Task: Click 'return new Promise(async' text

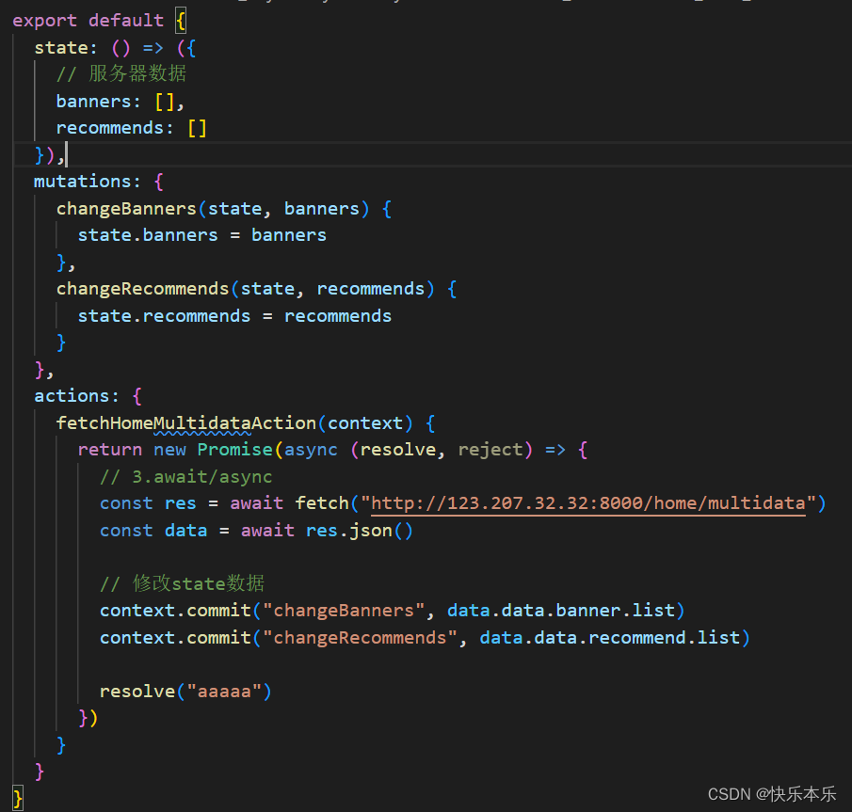Action: tap(207, 450)
